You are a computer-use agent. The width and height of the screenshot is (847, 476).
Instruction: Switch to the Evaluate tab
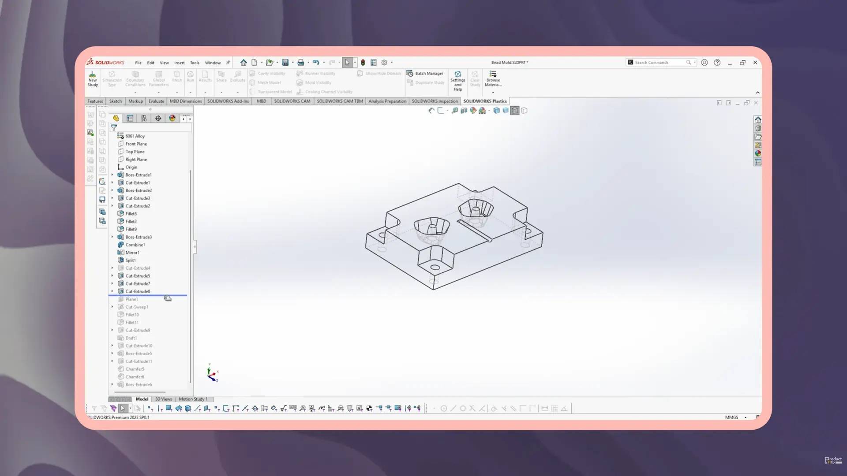click(156, 101)
